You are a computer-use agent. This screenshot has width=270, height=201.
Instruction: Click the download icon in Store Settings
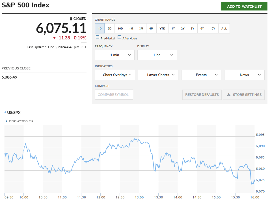pyautogui.click(x=229, y=95)
